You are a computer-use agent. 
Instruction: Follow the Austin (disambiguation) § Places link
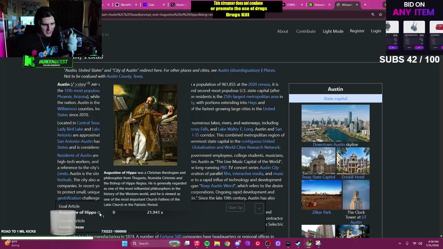click(x=246, y=70)
